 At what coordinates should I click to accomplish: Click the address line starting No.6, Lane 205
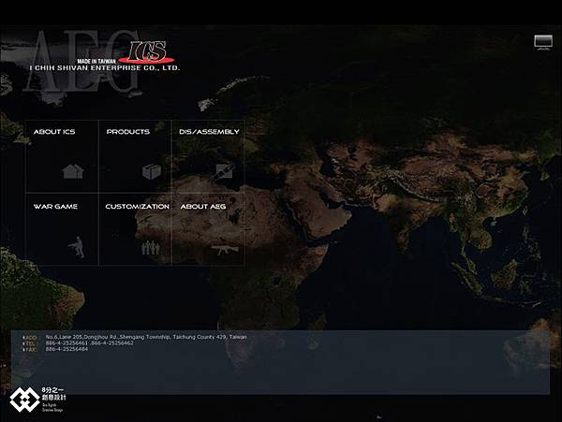click(x=146, y=337)
